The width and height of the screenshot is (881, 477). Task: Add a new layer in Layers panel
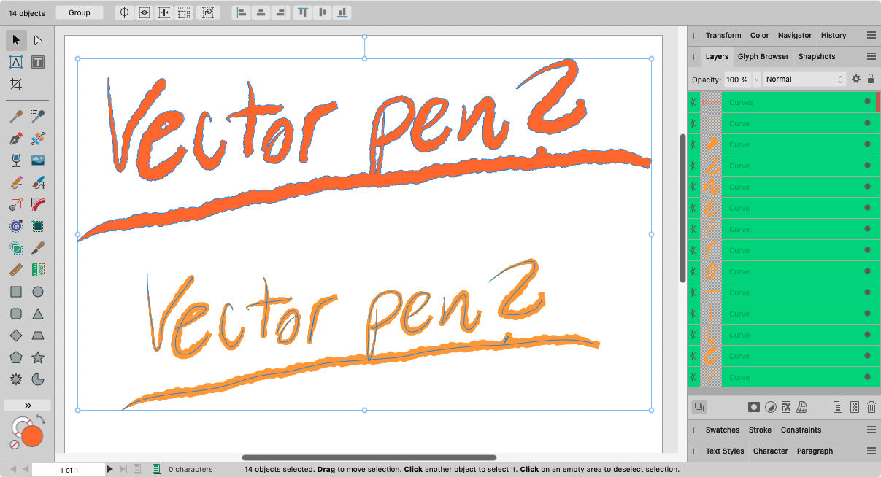[x=839, y=407]
